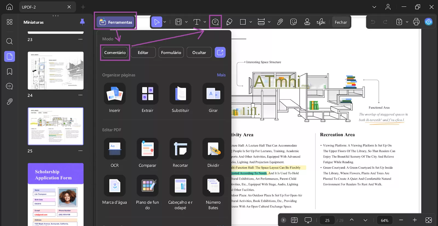438x226 pixels.
Task: Unpin the Miniaturas panel
Action: pos(82,22)
